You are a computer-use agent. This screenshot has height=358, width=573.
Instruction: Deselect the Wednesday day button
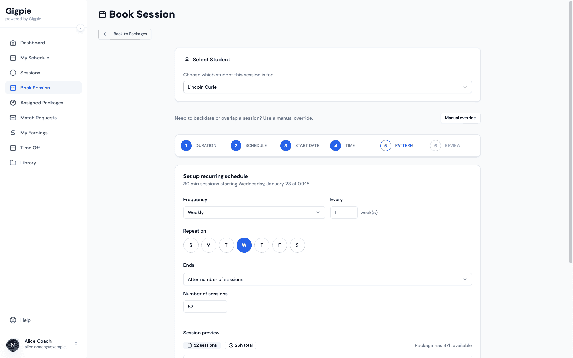click(x=244, y=245)
